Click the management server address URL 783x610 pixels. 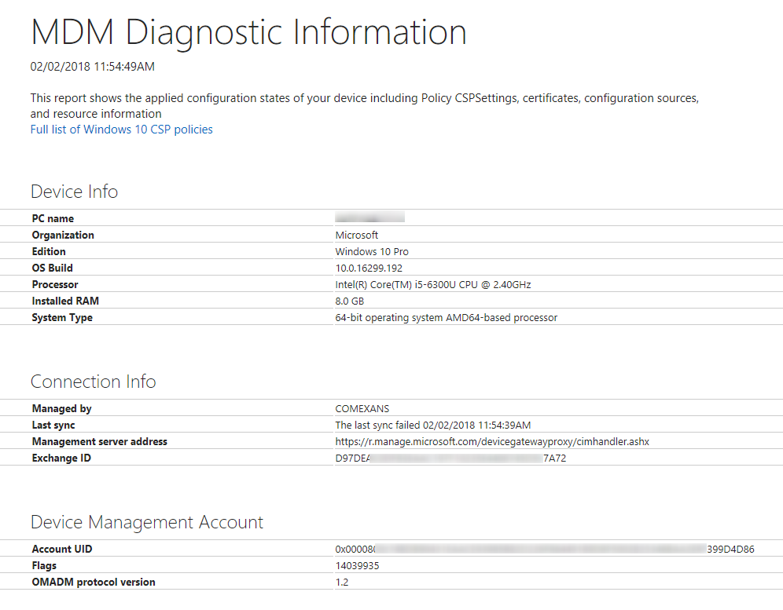coord(492,441)
